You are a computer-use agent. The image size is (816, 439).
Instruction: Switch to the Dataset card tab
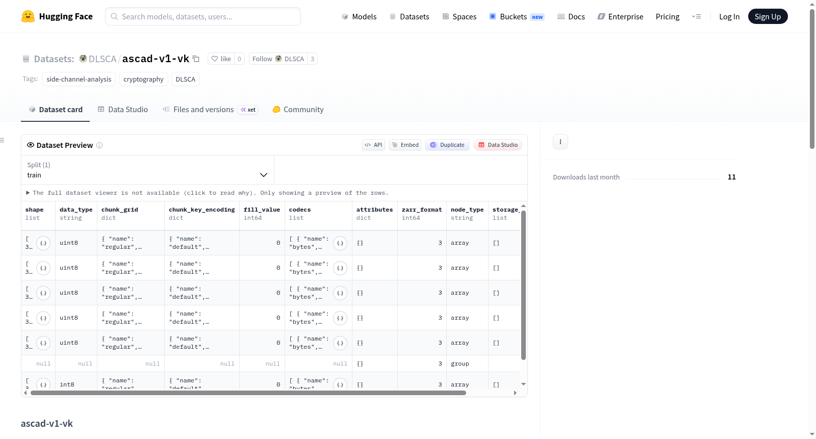[56, 109]
